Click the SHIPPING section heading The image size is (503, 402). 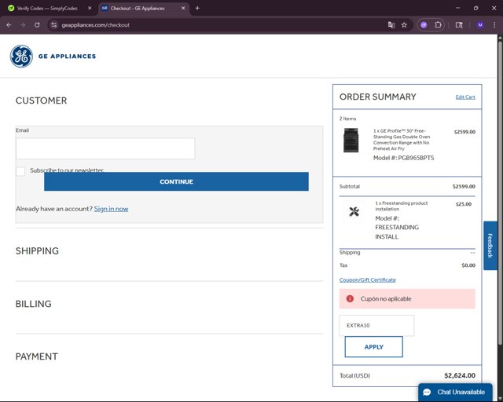[37, 251]
